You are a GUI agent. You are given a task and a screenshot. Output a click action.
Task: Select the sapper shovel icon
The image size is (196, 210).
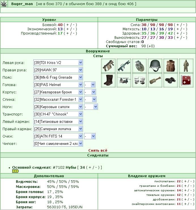155,80
